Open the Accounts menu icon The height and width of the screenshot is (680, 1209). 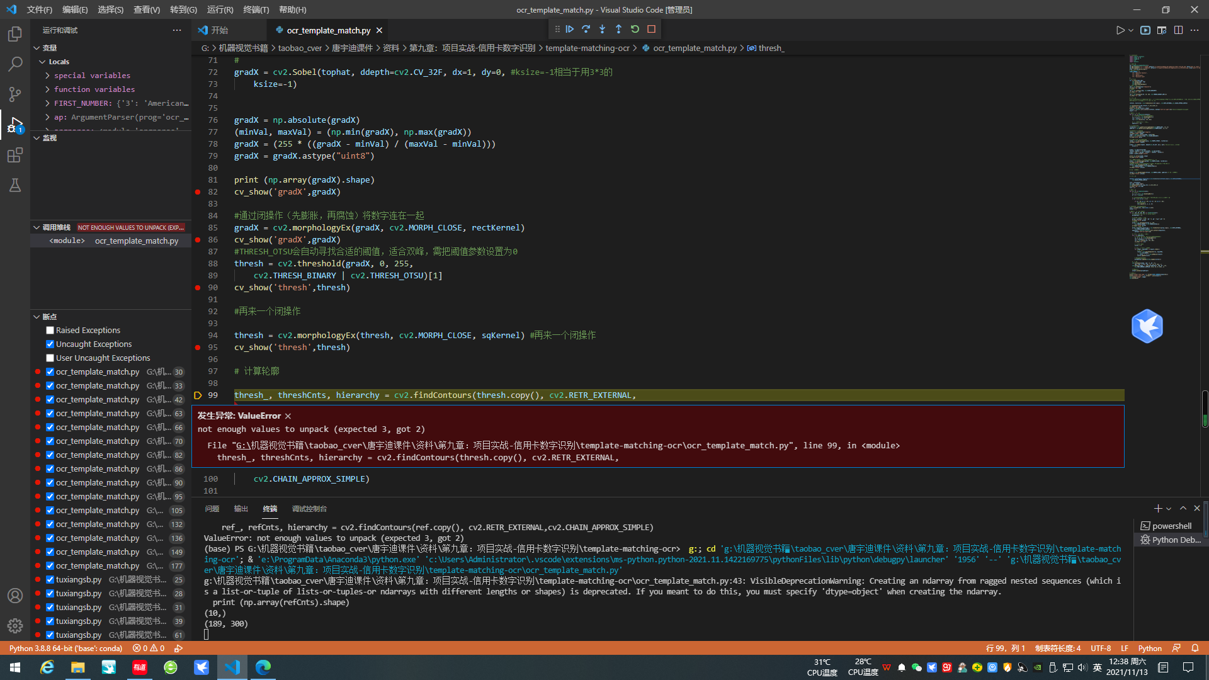pos(15,596)
